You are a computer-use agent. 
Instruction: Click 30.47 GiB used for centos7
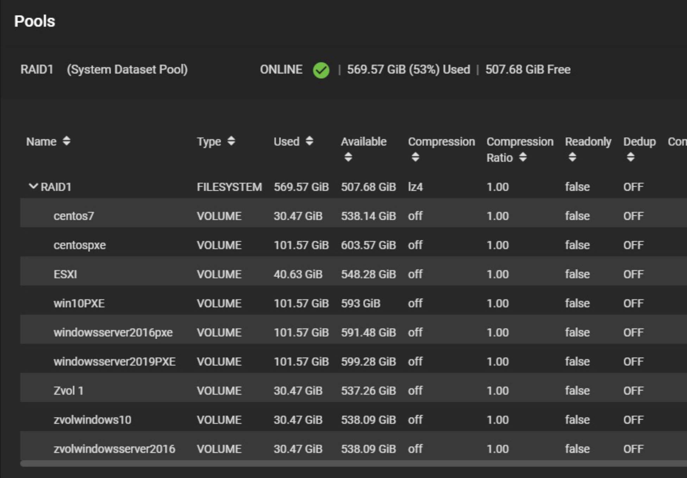[x=298, y=216]
